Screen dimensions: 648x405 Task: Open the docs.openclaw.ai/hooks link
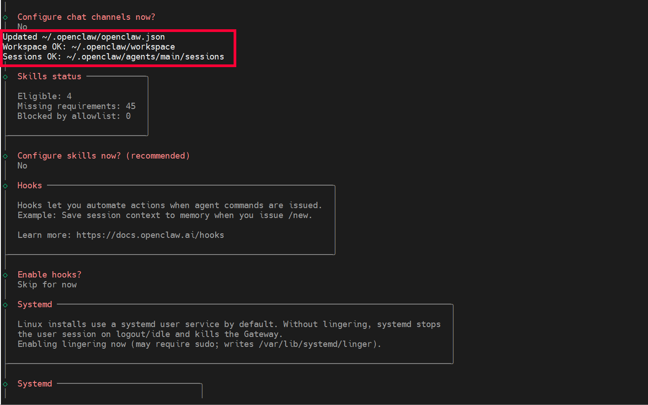[x=150, y=234]
